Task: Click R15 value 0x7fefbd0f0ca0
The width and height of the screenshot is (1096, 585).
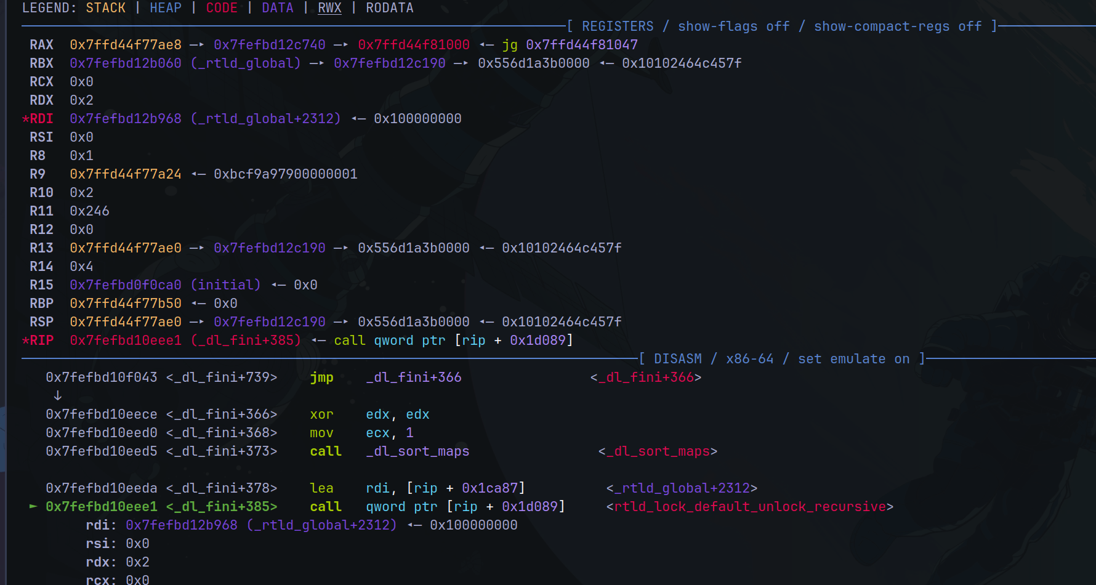Action: tap(126, 285)
